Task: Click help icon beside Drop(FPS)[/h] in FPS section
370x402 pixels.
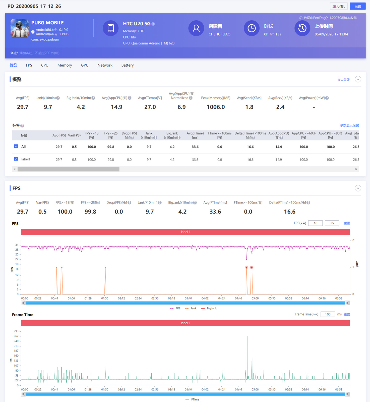Action: (x=129, y=203)
